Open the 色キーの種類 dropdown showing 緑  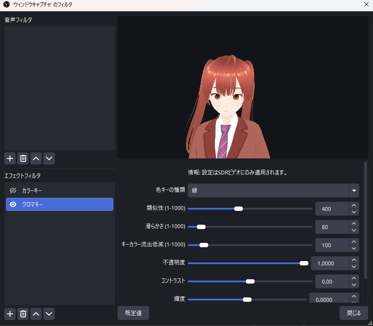(273, 190)
